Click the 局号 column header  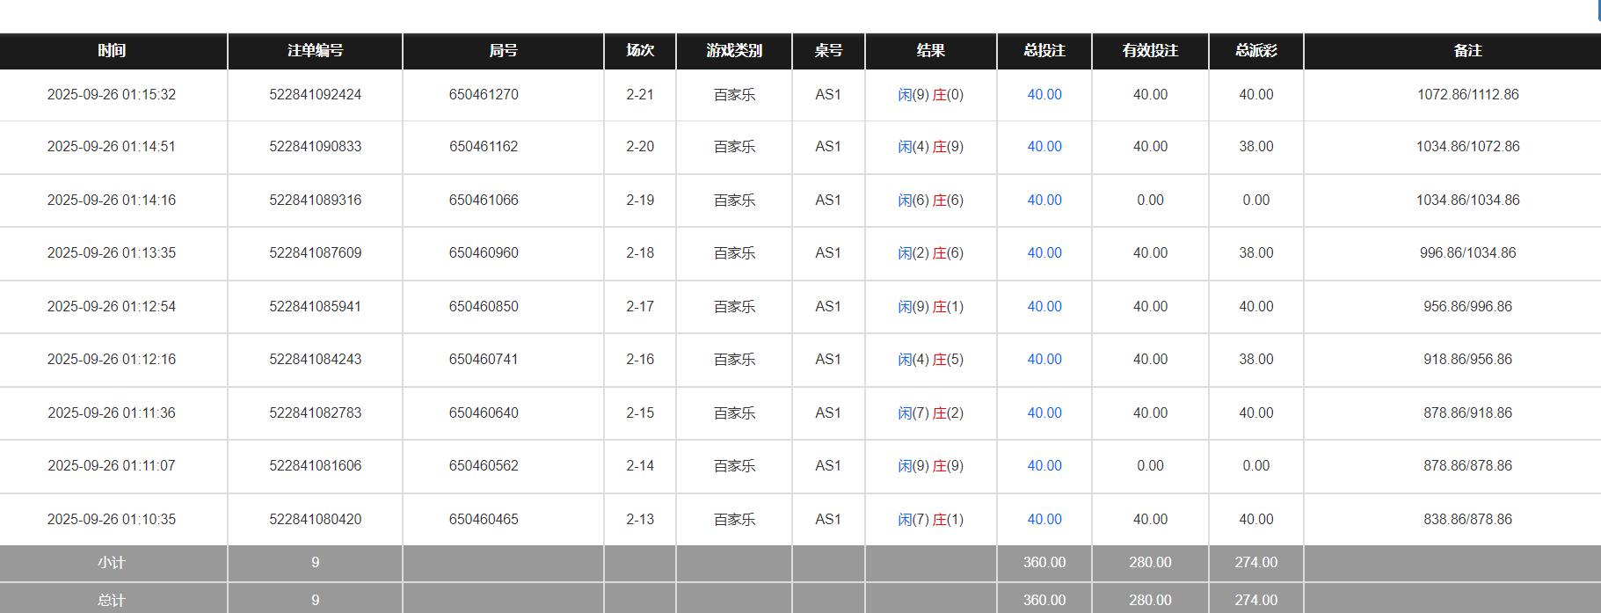pos(503,51)
